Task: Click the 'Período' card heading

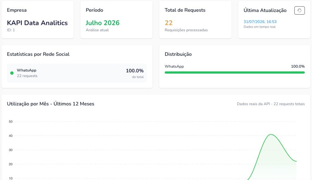Action: (x=94, y=10)
